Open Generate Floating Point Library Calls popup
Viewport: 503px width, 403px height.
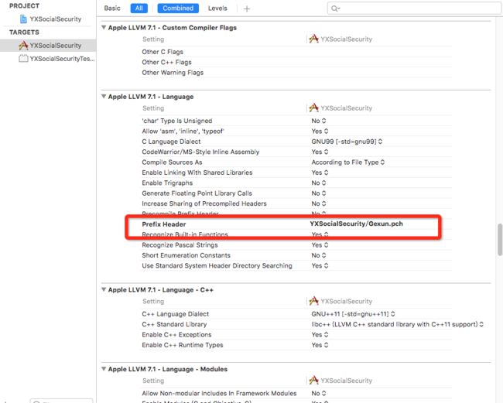(319, 193)
